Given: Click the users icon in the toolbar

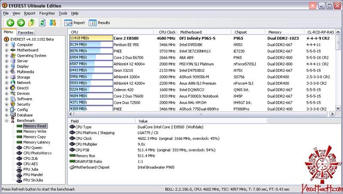Looking at the screenshot, I should tap(53, 23).
